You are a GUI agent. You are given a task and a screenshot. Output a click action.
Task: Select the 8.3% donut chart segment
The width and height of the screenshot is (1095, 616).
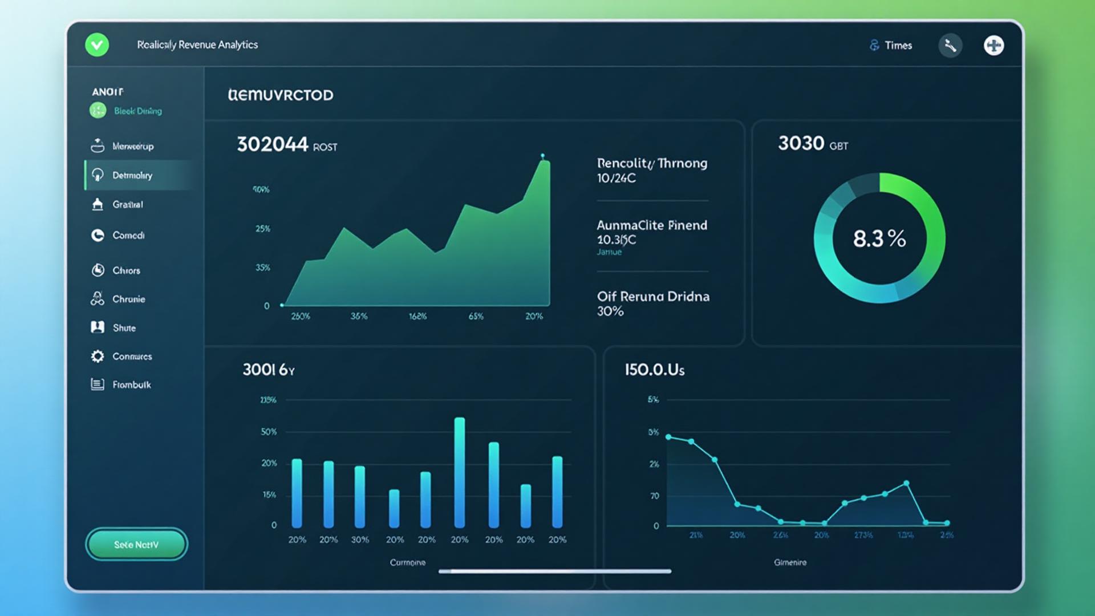pos(879,240)
